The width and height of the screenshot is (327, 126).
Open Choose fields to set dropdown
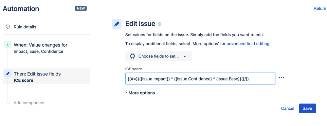(x=158, y=56)
